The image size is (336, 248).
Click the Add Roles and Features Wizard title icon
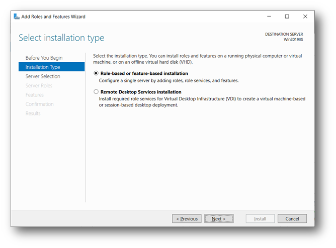(x=17, y=17)
